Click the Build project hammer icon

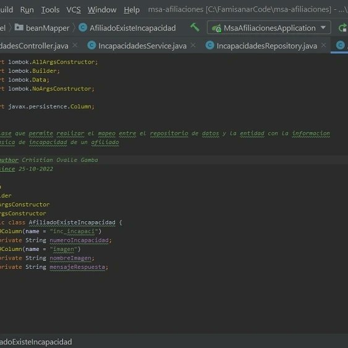point(195,28)
